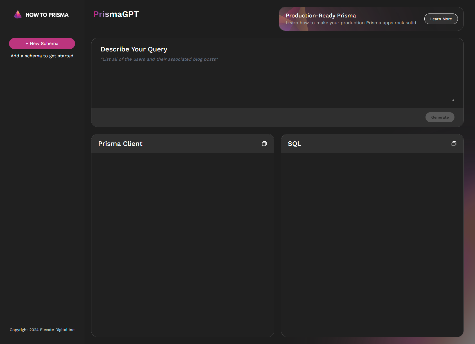This screenshot has height=344, width=475.
Task: Click the Describe Your Query heading
Action: [134, 49]
